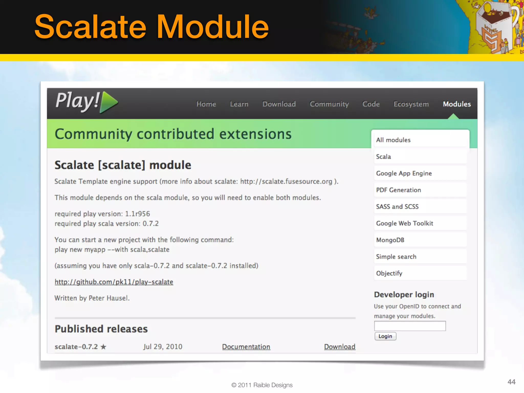Select the Modules nav tab

457,104
